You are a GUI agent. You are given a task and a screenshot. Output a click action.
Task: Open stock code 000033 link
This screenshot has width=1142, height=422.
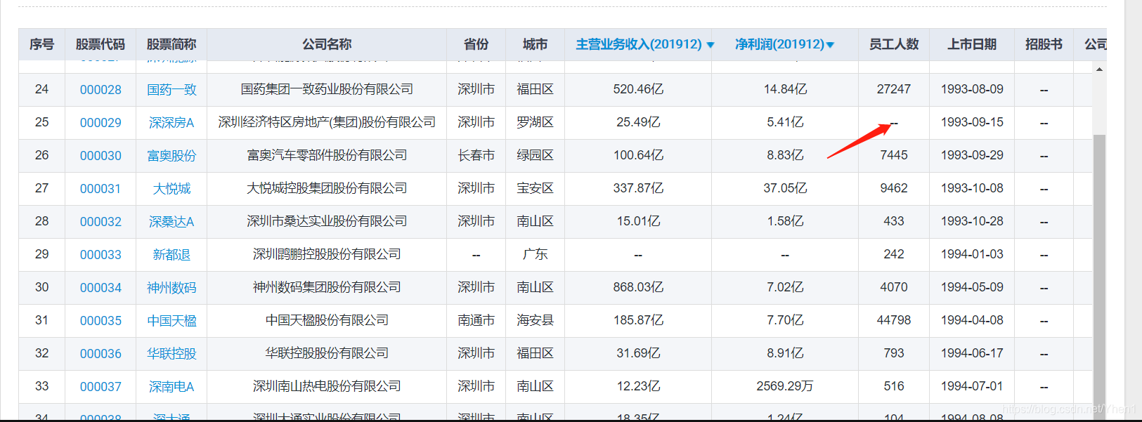pos(100,255)
